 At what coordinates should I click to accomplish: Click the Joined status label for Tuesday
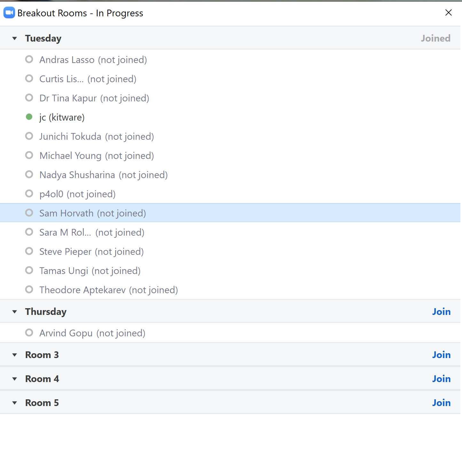pos(435,38)
